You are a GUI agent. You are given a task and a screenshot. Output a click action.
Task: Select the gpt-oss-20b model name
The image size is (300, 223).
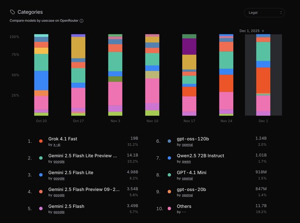tap(191, 189)
